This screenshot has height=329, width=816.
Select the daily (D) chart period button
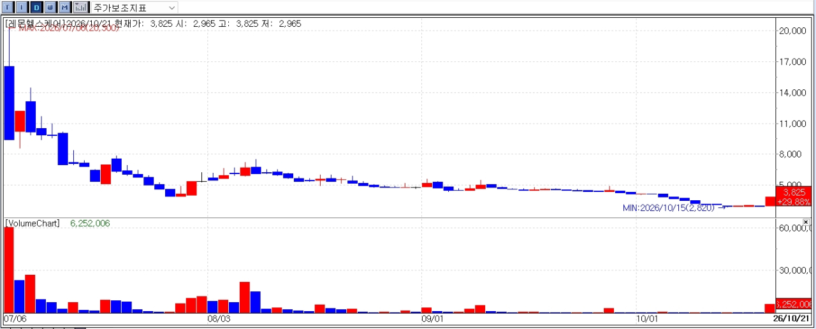coord(36,8)
